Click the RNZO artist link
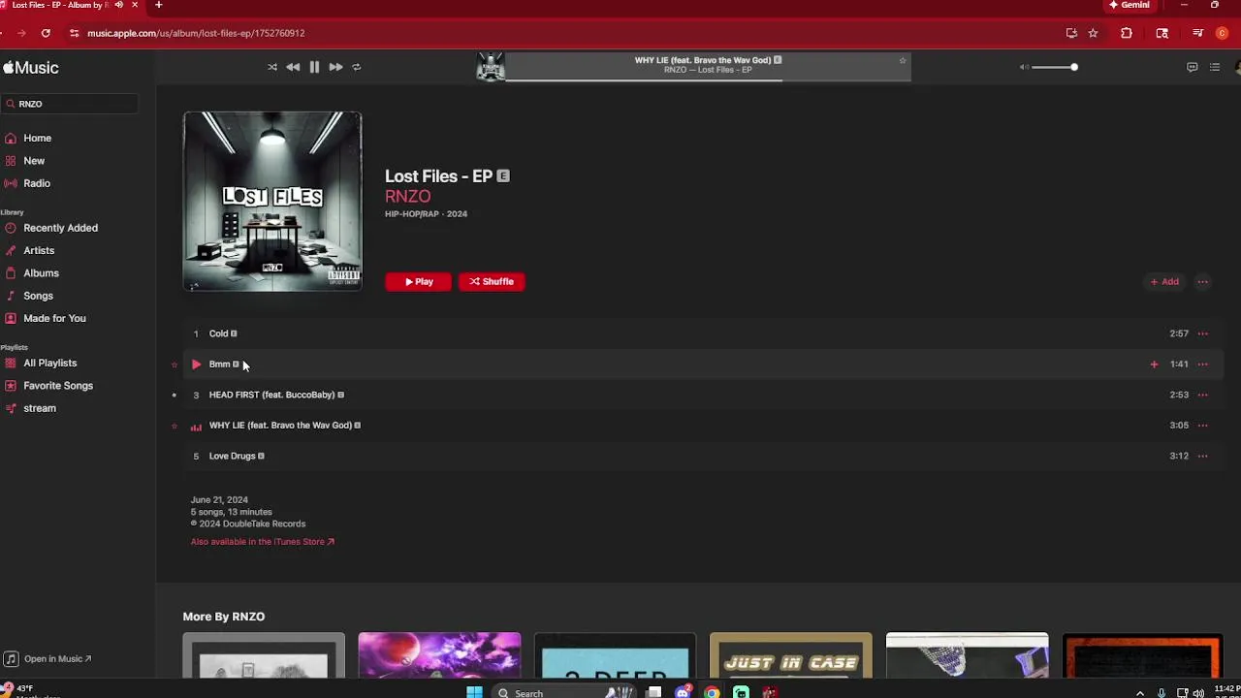The width and height of the screenshot is (1241, 698). 407,196
